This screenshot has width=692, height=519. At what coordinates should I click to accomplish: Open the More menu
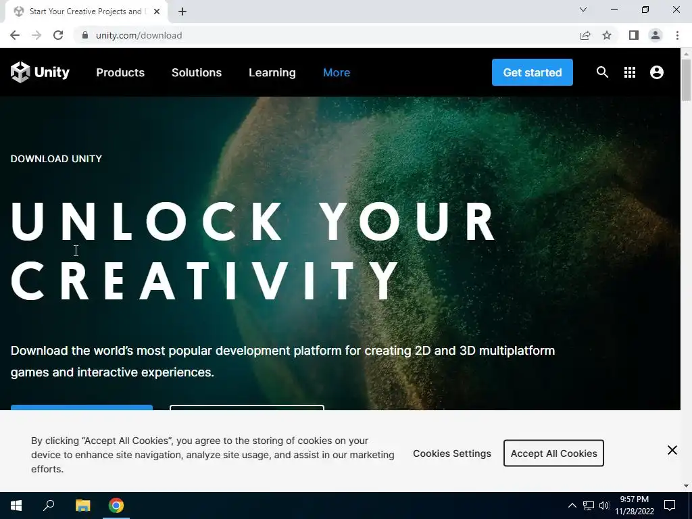point(337,72)
